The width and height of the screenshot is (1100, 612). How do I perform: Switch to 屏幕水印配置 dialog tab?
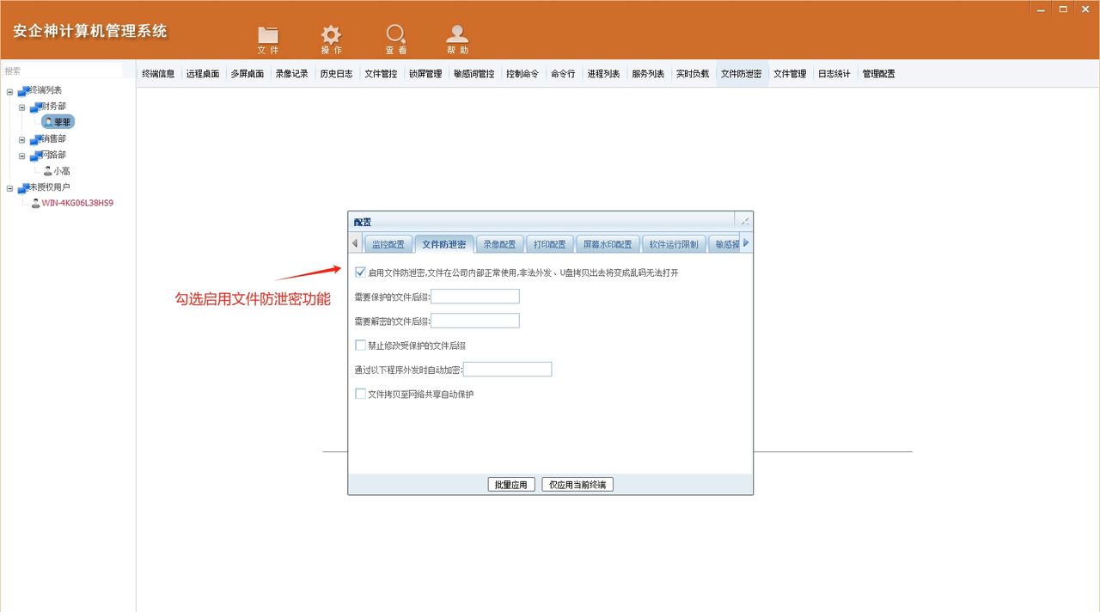coord(607,244)
